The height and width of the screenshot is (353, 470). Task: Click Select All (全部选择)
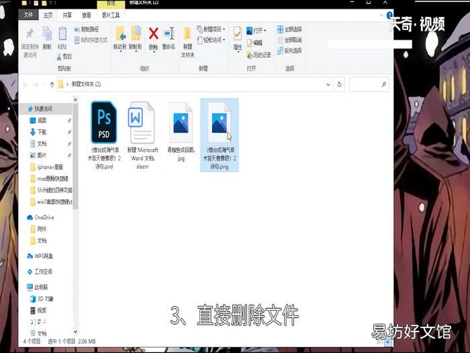pos(289,30)
